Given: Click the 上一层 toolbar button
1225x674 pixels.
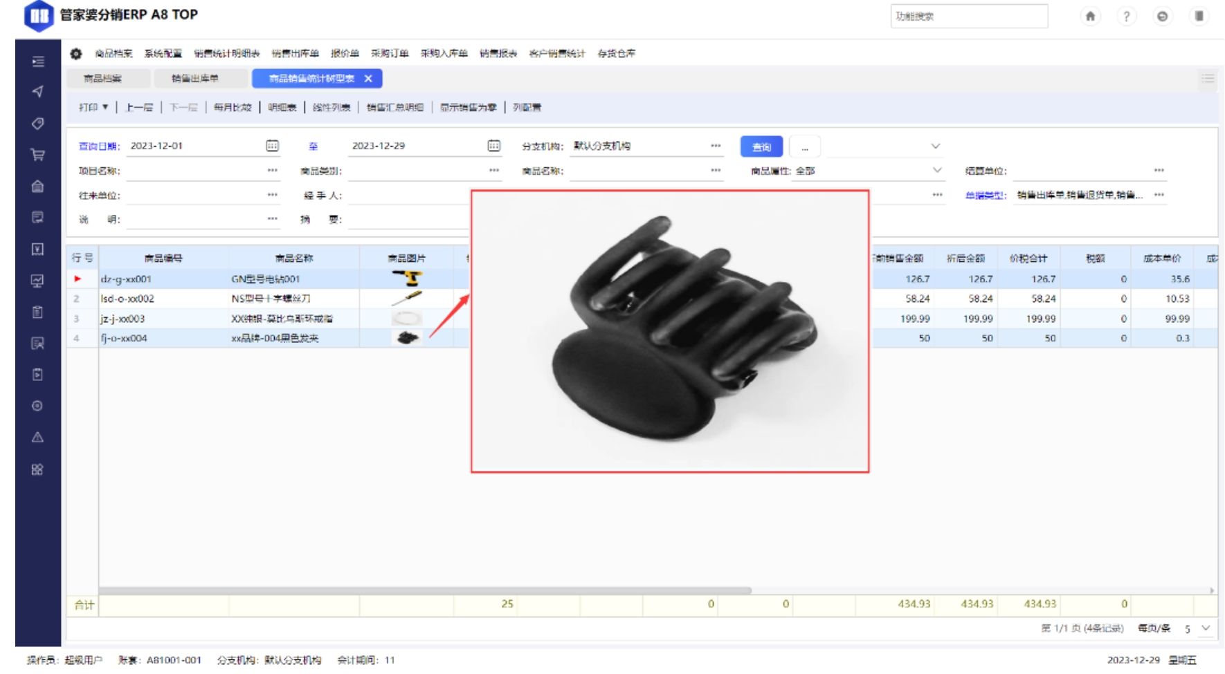Looking at the screenshot, I should [139, 107].
